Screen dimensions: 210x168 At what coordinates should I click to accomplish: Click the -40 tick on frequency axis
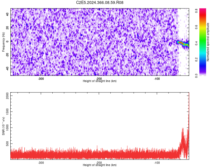(7, 69)
